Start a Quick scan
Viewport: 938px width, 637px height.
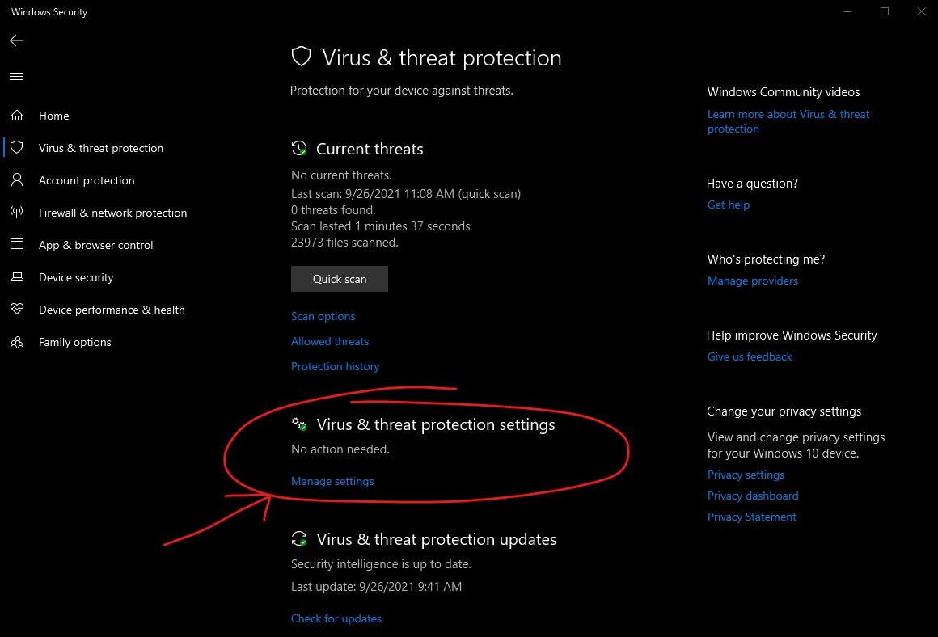(339, 279)
